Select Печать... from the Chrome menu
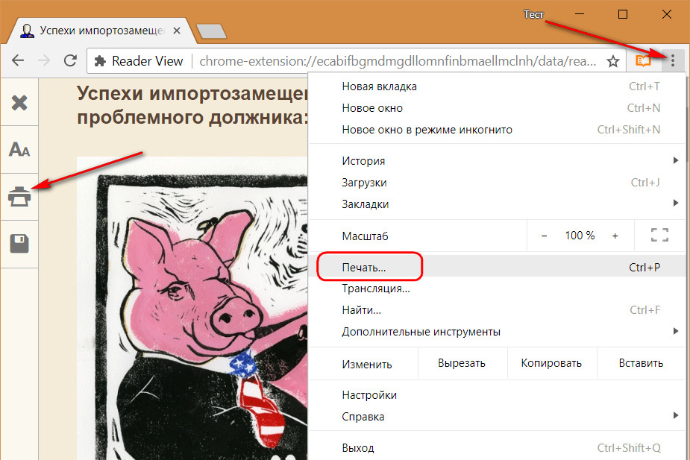The width and height of the screenshot is (690, 460). click(498, 267)
